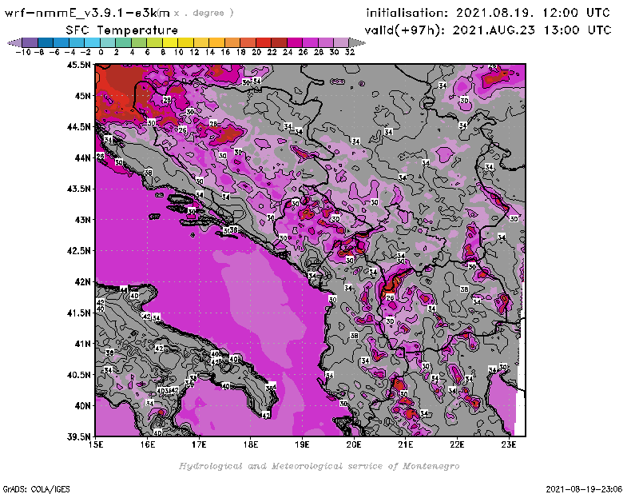Click the 43N latitude axis label
Viewport: 639px width, 494px height.
point(82,220)
